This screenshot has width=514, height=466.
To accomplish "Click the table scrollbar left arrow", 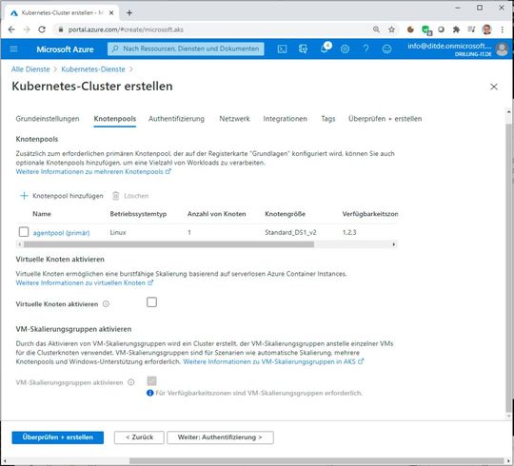I will [x=19, y=244].
